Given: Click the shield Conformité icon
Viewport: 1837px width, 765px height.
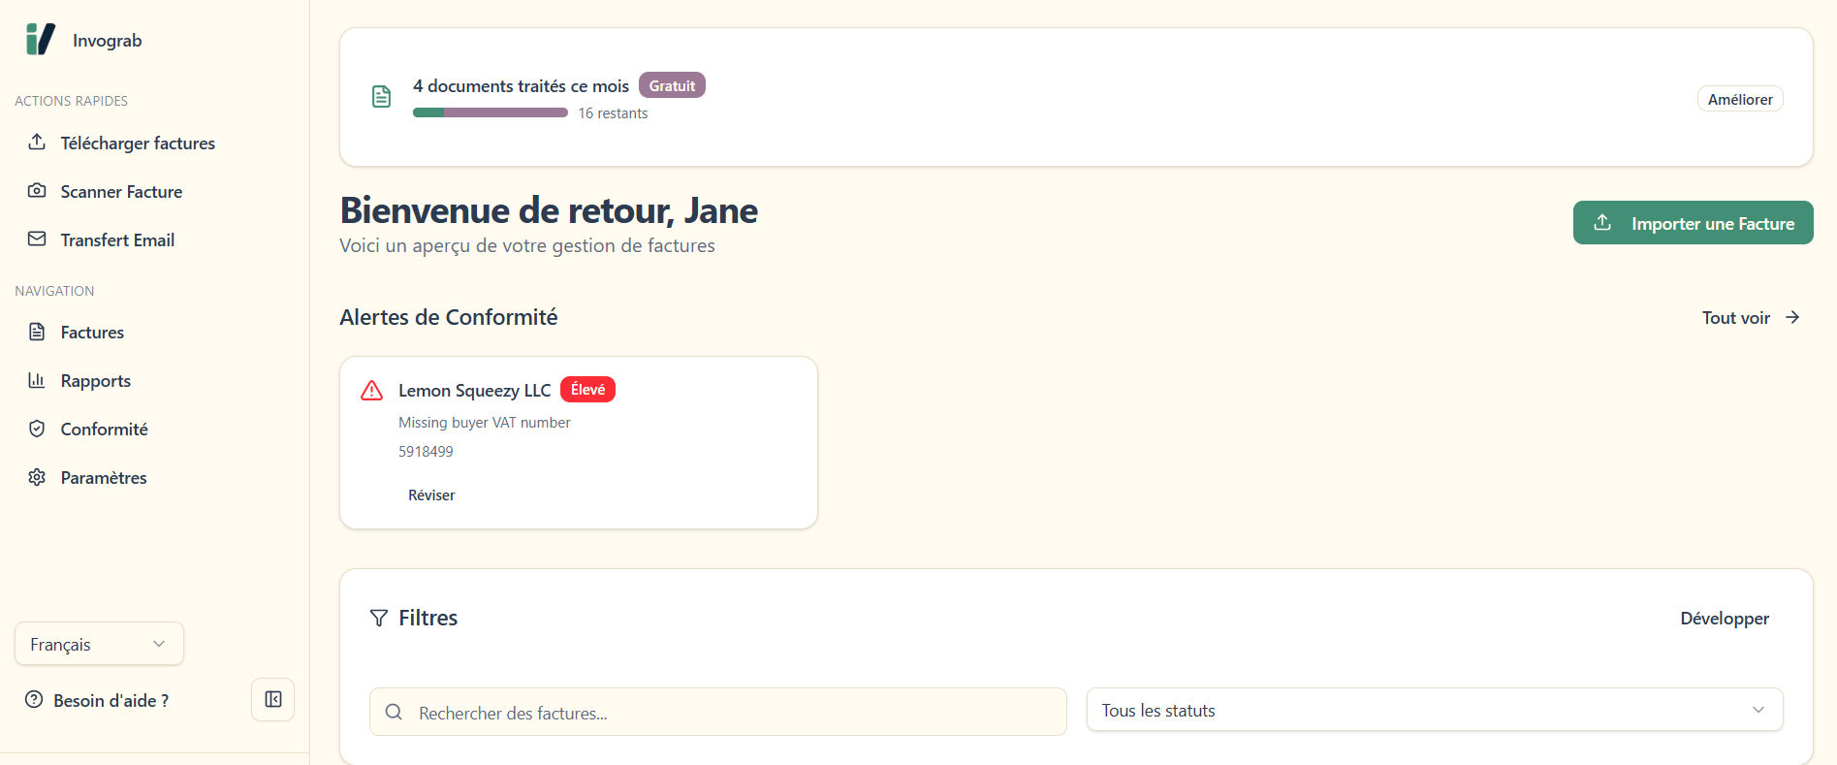Looking at the screenshot, I should [37, 429].
